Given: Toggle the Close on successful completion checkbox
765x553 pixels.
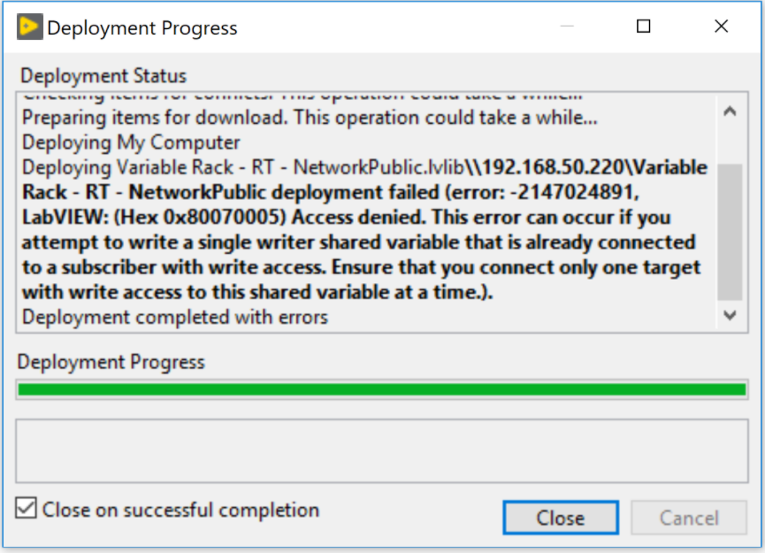Looking at the screenshot, I should click(x=27, y=510).
